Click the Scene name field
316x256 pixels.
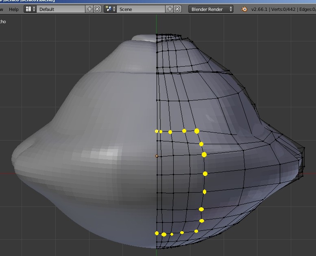142,9
